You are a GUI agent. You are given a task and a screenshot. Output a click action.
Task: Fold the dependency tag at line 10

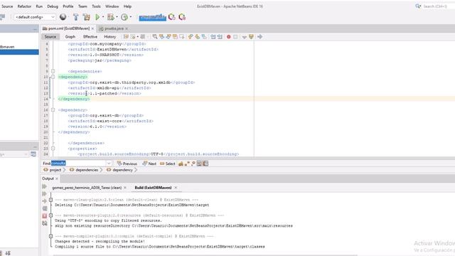coord(53,77)
